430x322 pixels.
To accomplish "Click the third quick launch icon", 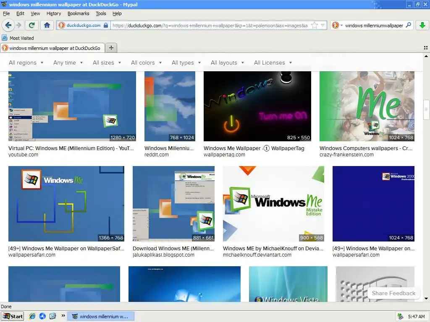I will tap(52, 316).
